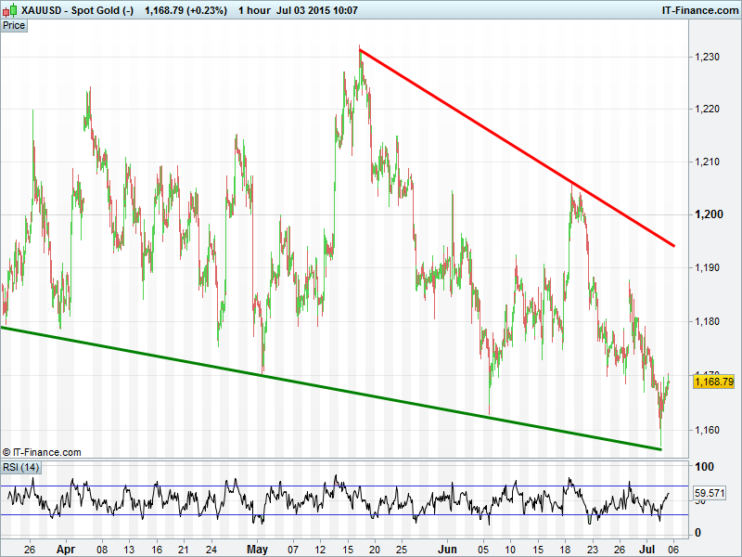Click the Jun label on date axis
The image size is (742, 557).
[x=447, y=549]
